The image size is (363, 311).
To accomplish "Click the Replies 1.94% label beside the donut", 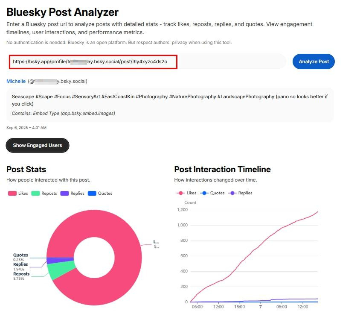I will point(20,267).
